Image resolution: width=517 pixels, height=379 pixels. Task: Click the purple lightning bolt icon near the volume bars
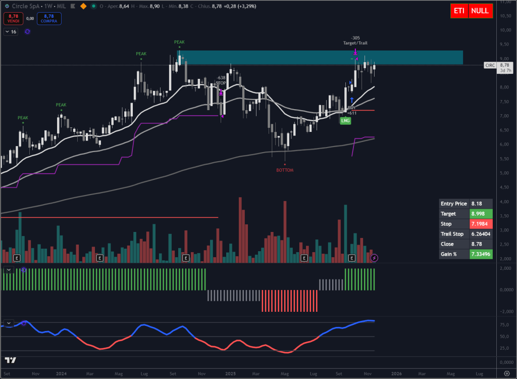pos(374,258)
